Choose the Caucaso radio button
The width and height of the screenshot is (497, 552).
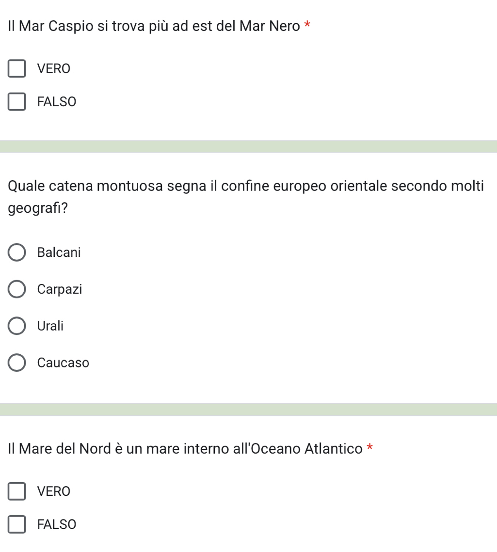click(17, 363)
